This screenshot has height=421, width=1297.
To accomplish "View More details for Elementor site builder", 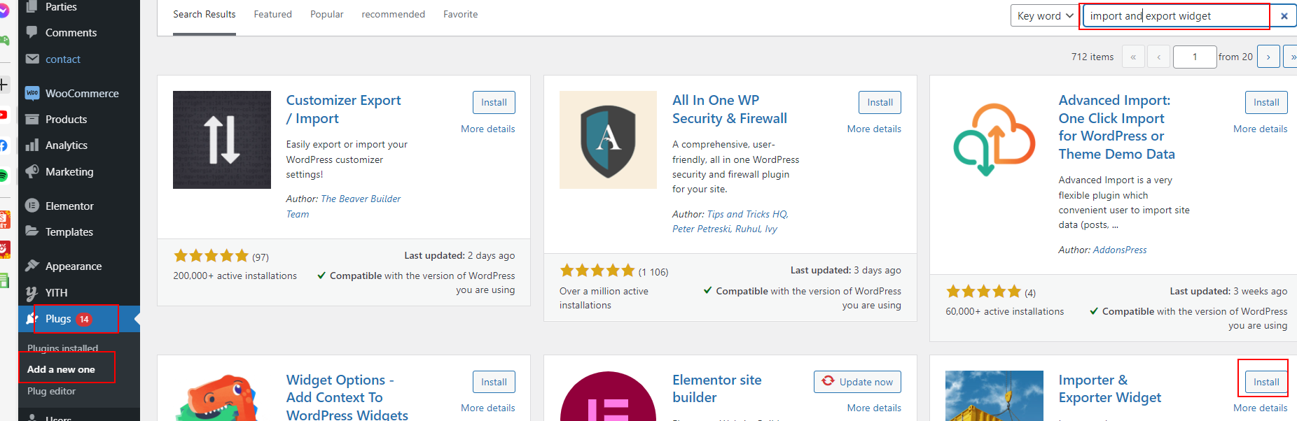I will click(874, 408).
